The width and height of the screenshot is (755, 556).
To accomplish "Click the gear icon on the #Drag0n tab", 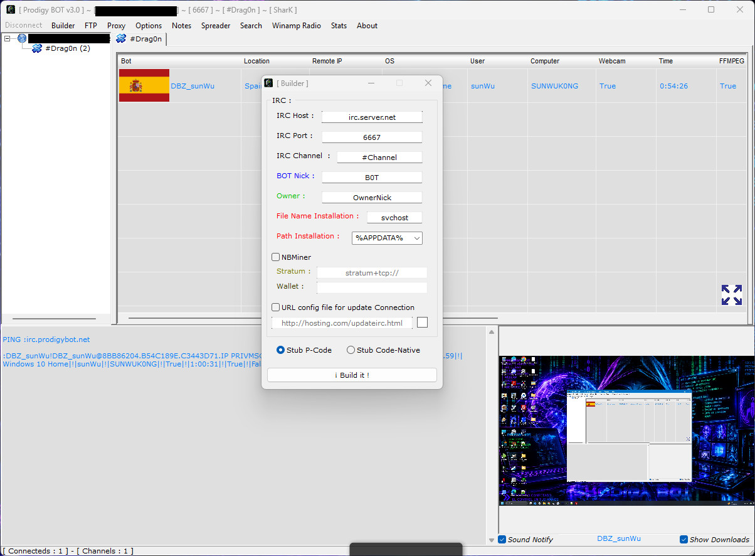I will pos(121,38).
